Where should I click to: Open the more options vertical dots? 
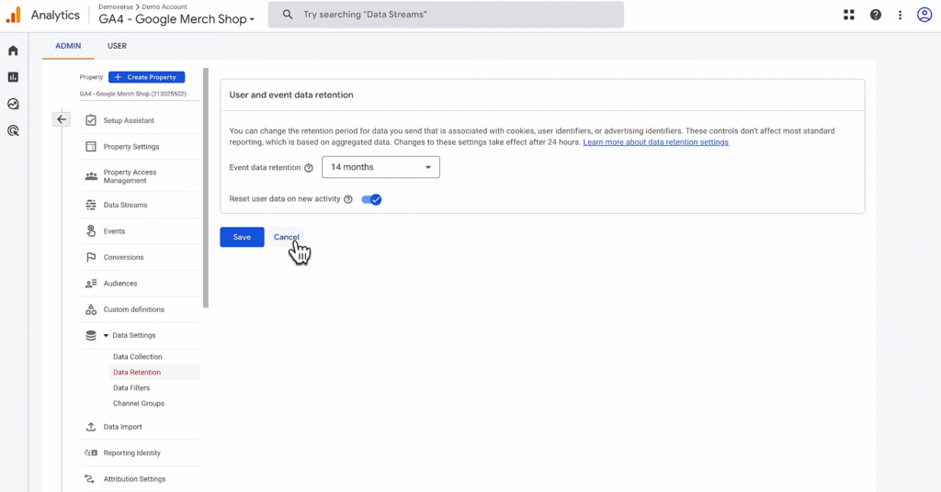tap(900, 15)
